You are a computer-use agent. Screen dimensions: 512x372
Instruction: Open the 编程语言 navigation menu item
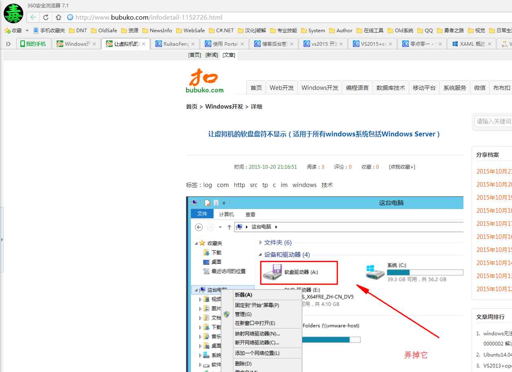tap(357, 87)
